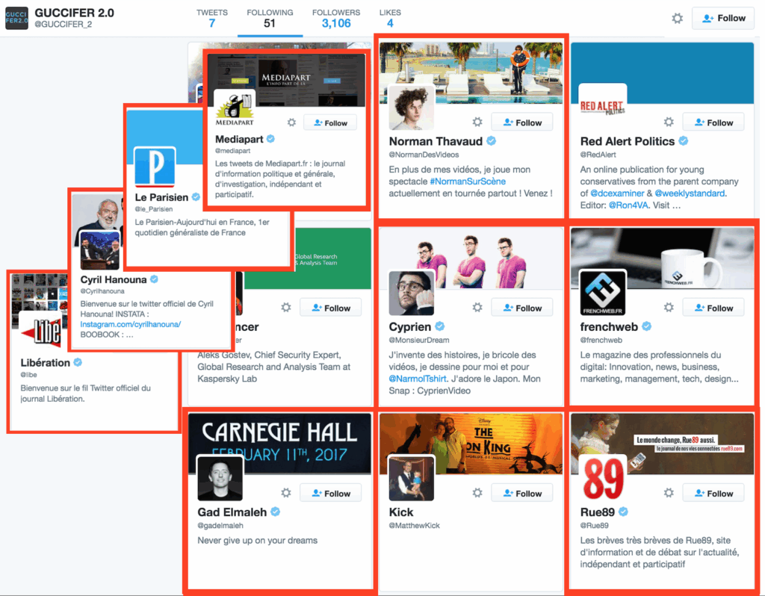Open the gear menu on the Rue89 card
Viewport: 765px width, 596px height.
point(669,493)
